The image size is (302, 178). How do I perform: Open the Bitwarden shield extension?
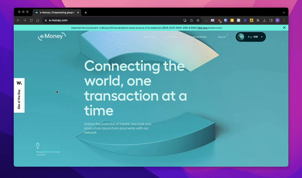[x=225, y=20]
